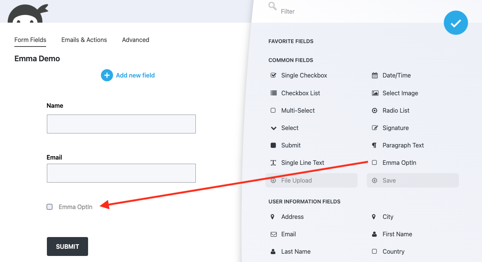The height and width of the screenshot is (262, 482).
Task: Switch to Form Fields tab
Action: [30, 40]
